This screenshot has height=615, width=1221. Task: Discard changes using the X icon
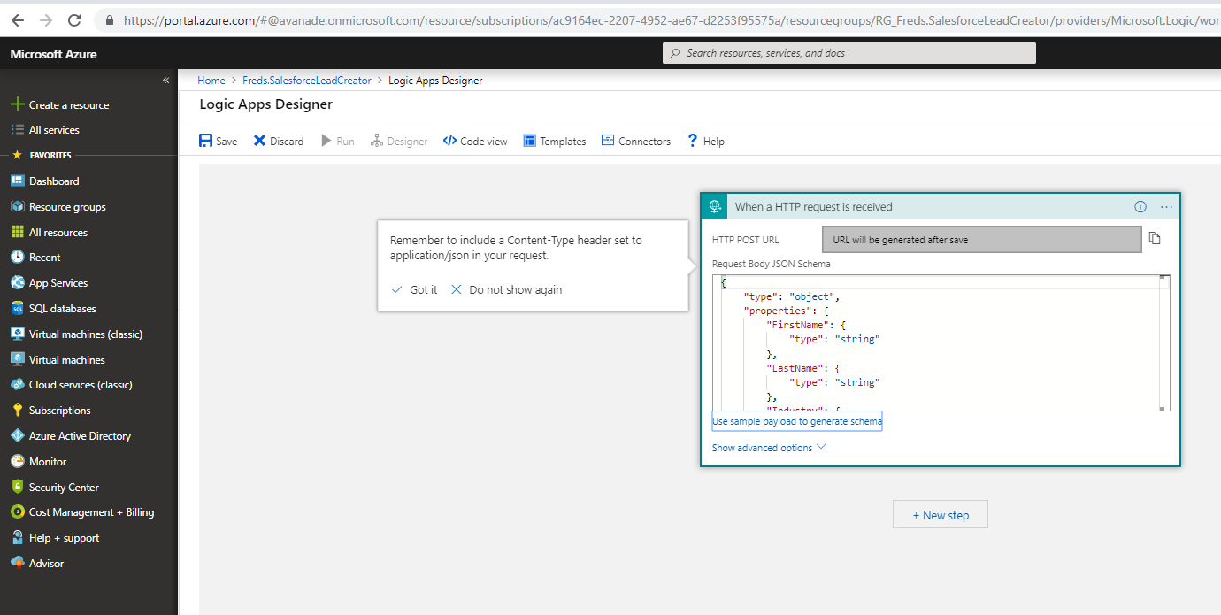point(259,141)
